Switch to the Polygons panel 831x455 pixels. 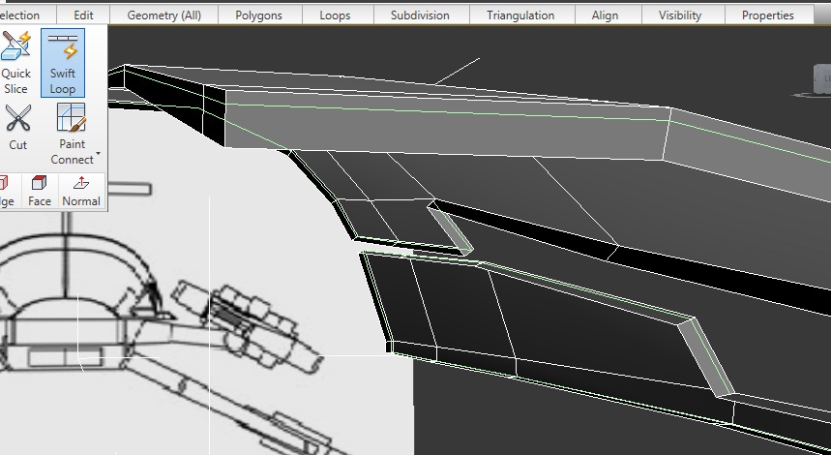258,15
